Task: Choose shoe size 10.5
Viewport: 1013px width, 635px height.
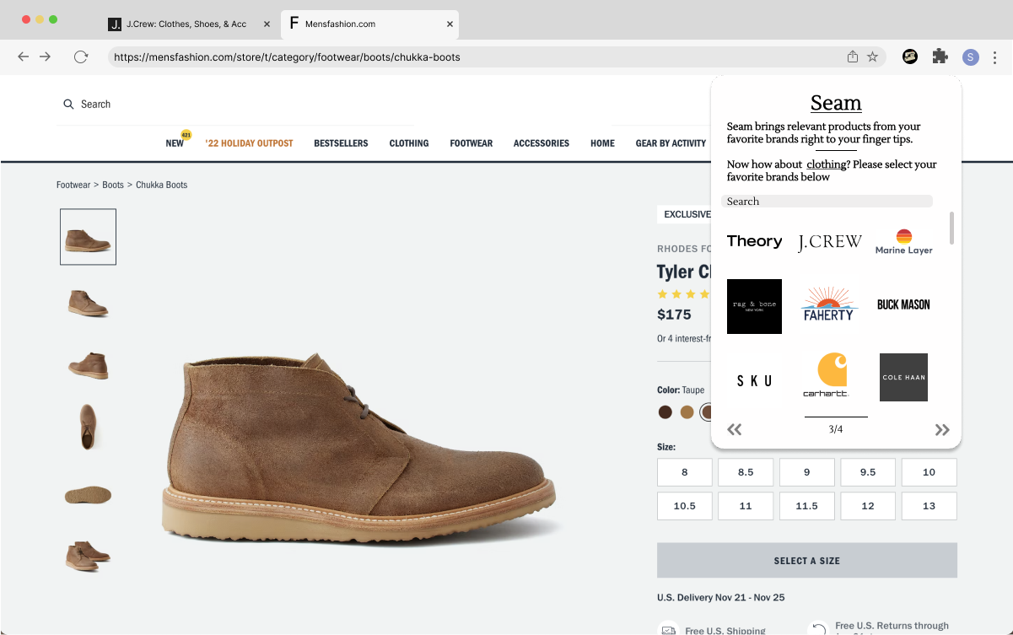Action: click(x=685, y=506)
